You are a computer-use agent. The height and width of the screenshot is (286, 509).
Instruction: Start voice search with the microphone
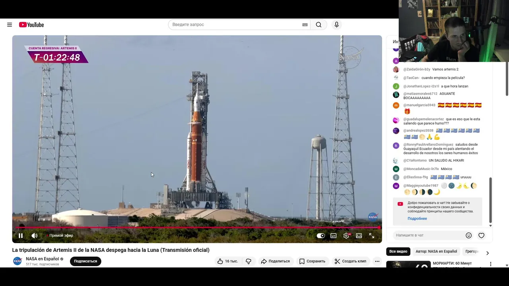click(x=336, y=25)
